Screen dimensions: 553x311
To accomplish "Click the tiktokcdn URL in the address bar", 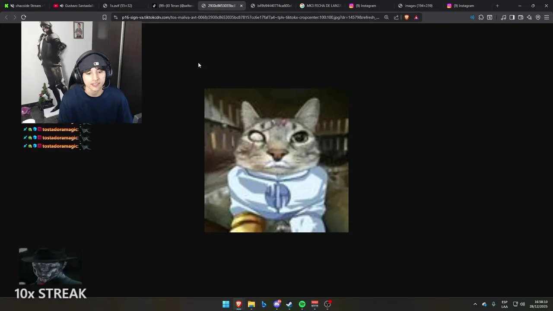I will pyautogui.click(x=251, y=17).
